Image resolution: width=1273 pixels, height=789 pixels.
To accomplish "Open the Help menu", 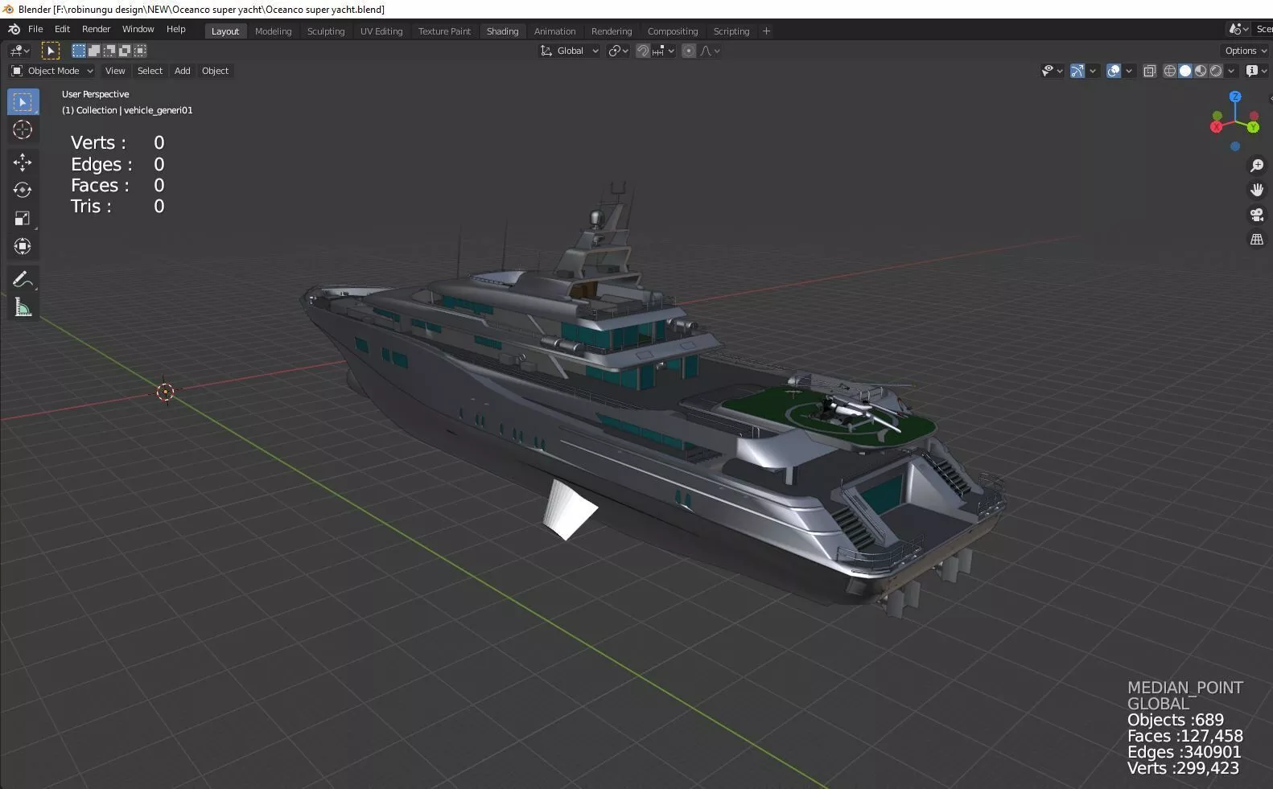I will (175, 29).
